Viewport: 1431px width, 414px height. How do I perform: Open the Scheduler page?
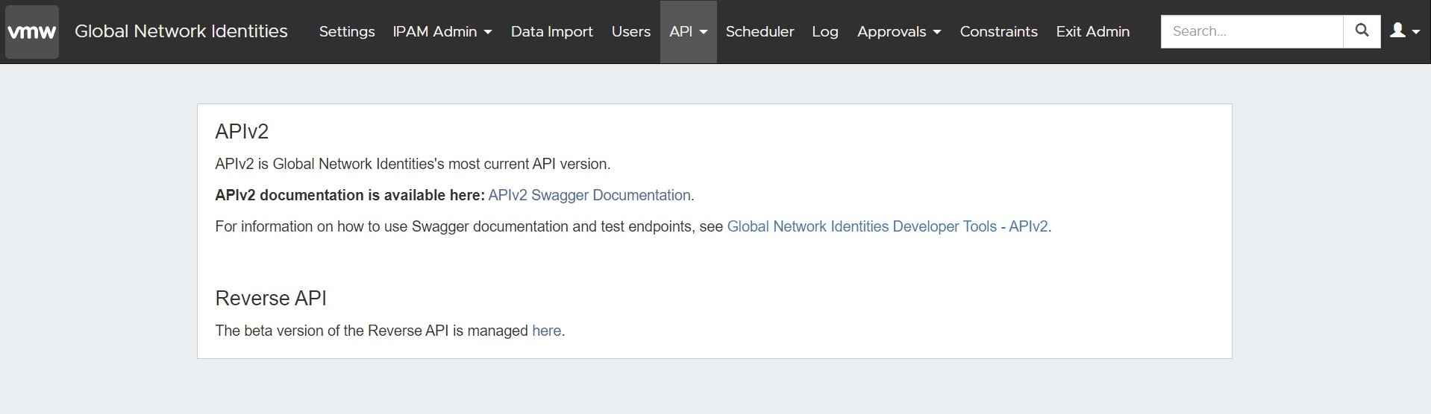coord(760,31)
